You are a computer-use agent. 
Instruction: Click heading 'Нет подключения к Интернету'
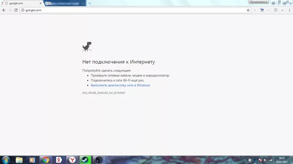(x=118, y=62)
